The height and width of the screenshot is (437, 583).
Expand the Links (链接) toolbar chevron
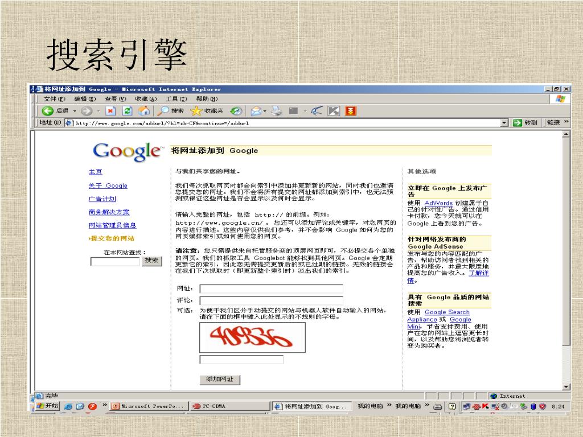pos(566,122)
